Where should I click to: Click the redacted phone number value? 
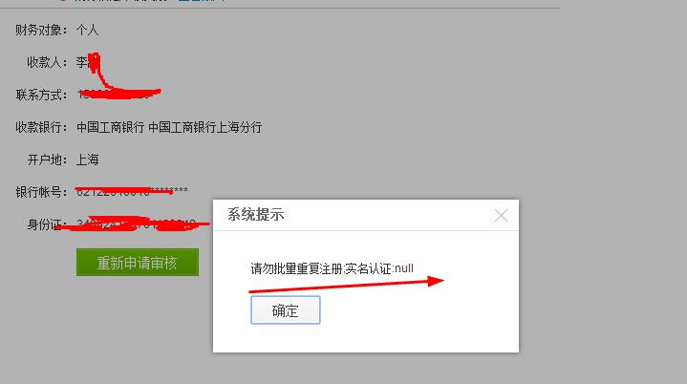[x=118, y=94]
